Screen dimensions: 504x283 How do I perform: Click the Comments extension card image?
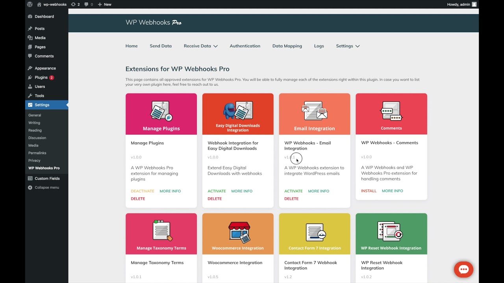click(391, 114)
